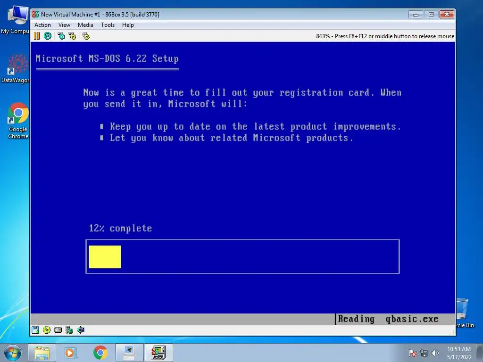Click the 'Microsoft MS-DOS 6.22 Setup' heading

pos(107,58)
